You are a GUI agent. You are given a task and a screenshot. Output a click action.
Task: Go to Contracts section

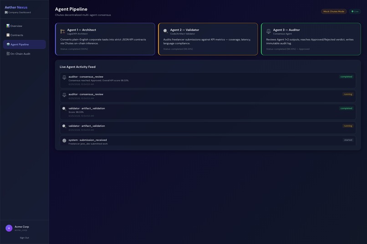tap(24, 35)
